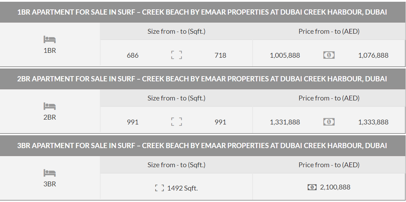406x202 pixels.
Task: Click the 686 minimum size value
Action: click(133, 55)
